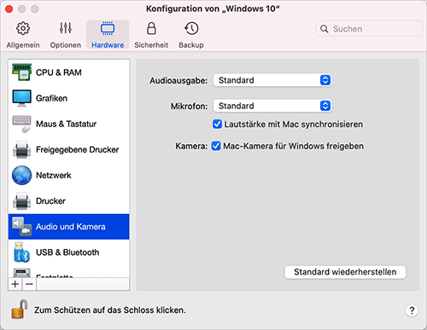This screenshot has height=330, width=427.
Task: Select Netzwerk in the sidebar
Action: tap(68, 175)
